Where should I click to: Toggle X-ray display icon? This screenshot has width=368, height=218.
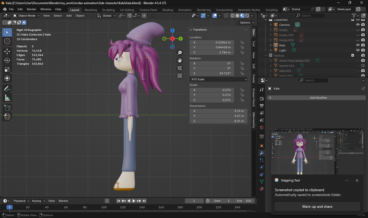[x=226, y=16]
